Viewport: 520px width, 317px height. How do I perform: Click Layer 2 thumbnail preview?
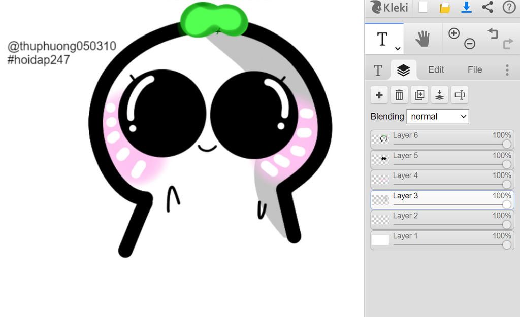380,220
